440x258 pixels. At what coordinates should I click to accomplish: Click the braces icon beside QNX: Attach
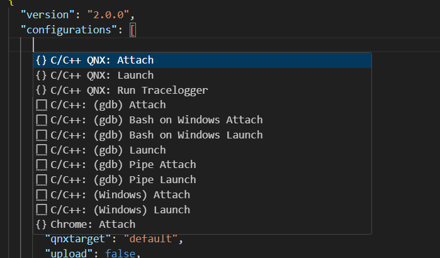[x=42, y=60]
